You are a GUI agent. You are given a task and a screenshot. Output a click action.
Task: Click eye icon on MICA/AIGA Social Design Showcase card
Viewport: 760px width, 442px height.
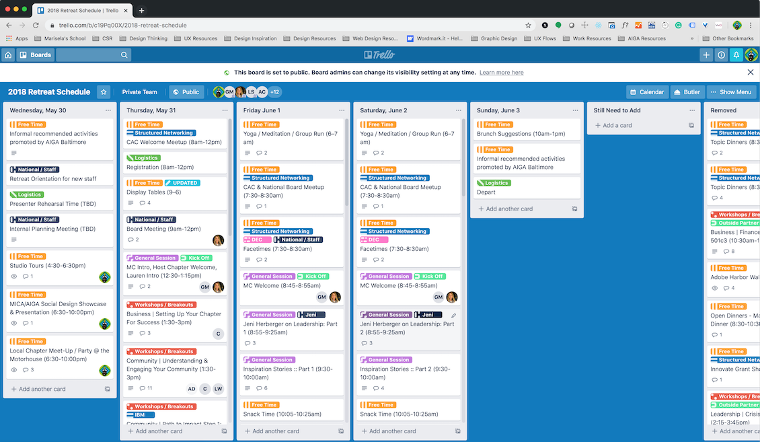[x=13, y=324]
